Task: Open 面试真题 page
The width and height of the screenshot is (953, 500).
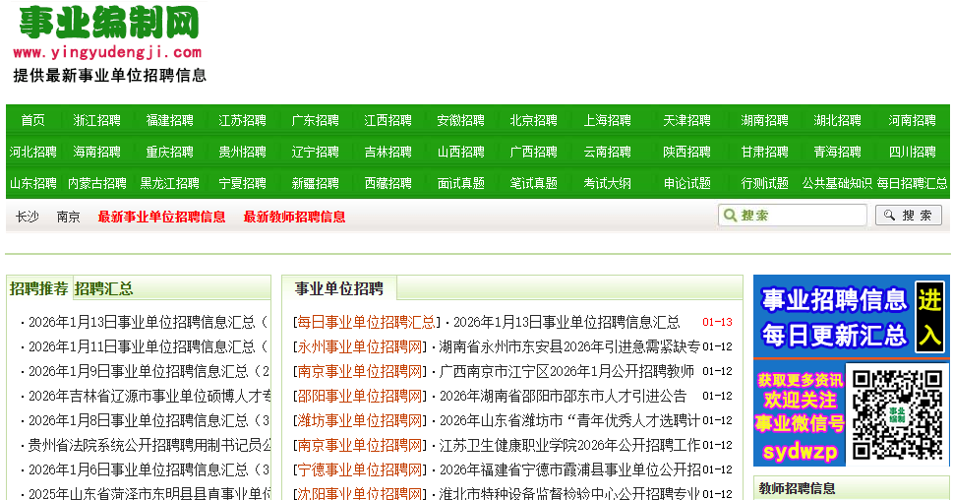Action: 460,183
